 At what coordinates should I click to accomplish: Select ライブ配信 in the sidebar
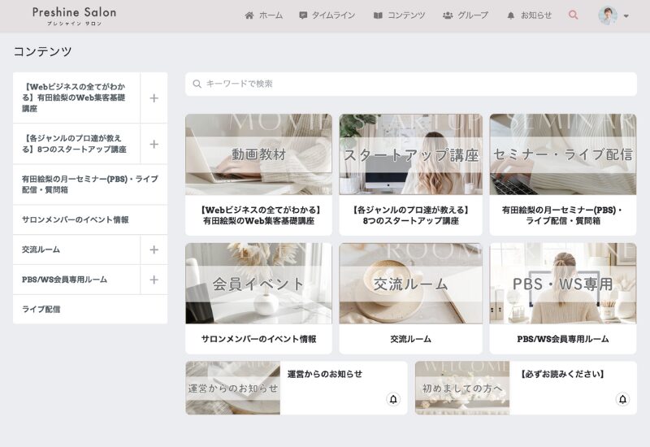click(x=41, y=309)
